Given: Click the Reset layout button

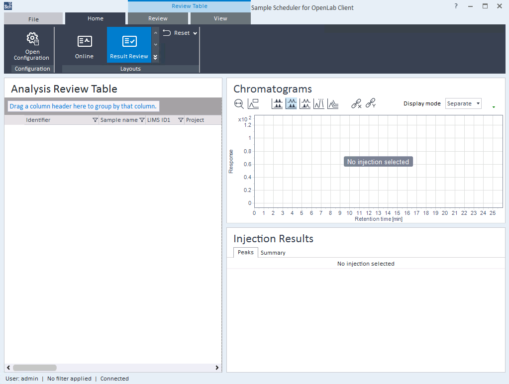Looking at the screenshot, I should (x=177, y=33).
